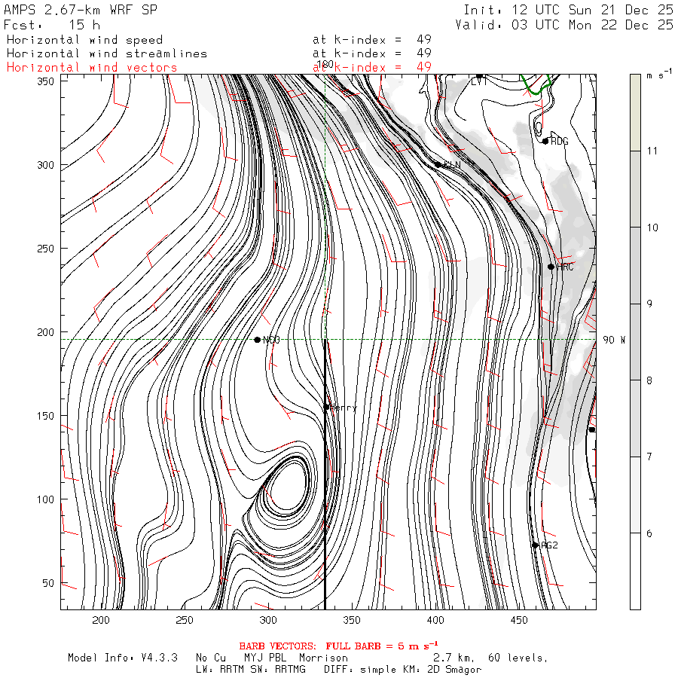Select the 6–7 m/s color scale segment
Image resolution: width=678 pixels, height=678 pixels.
pyautogui.click(x=635, y=495)
